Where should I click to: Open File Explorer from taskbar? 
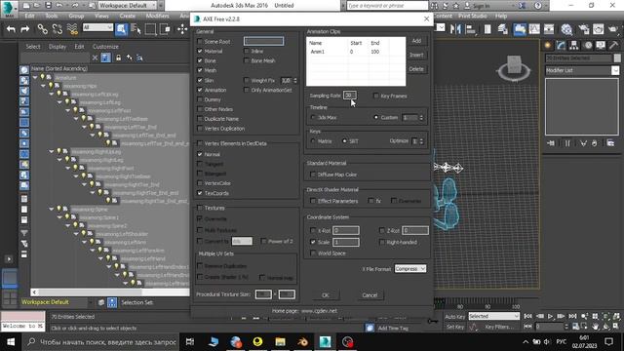tap(280, 342)
